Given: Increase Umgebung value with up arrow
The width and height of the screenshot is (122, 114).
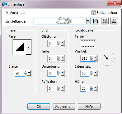Looking at the screenshot, I should 59,72.
